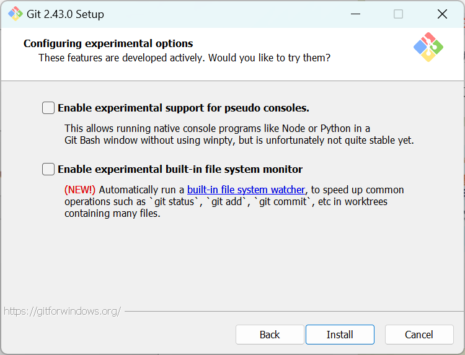
Task: Click the 'These features are developed actively' subtitle
Action: (x=184, y=58)
